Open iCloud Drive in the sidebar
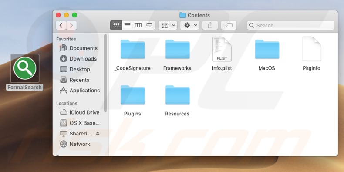 point(80,112)
